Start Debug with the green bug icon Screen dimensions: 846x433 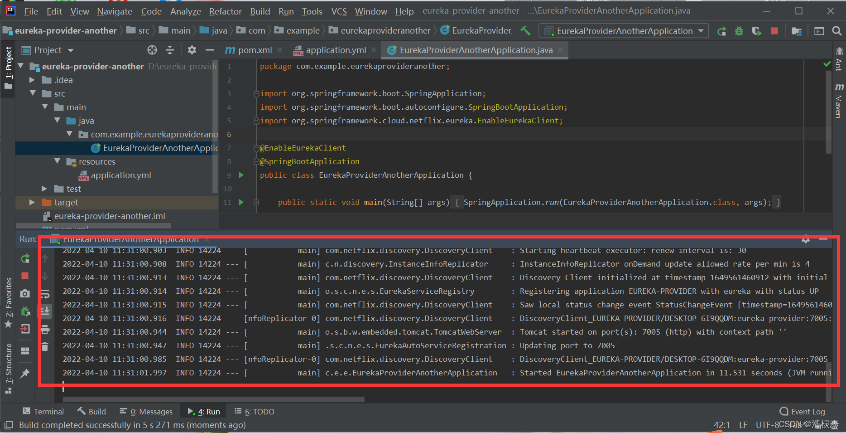[739, 31]
